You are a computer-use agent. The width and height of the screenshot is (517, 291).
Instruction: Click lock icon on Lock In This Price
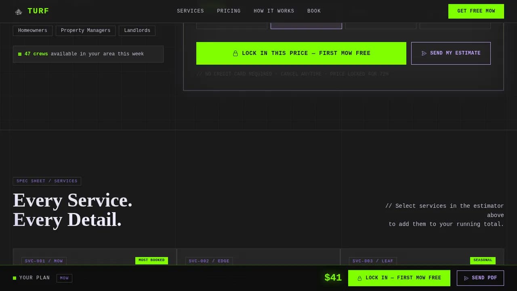pos(235,53)
